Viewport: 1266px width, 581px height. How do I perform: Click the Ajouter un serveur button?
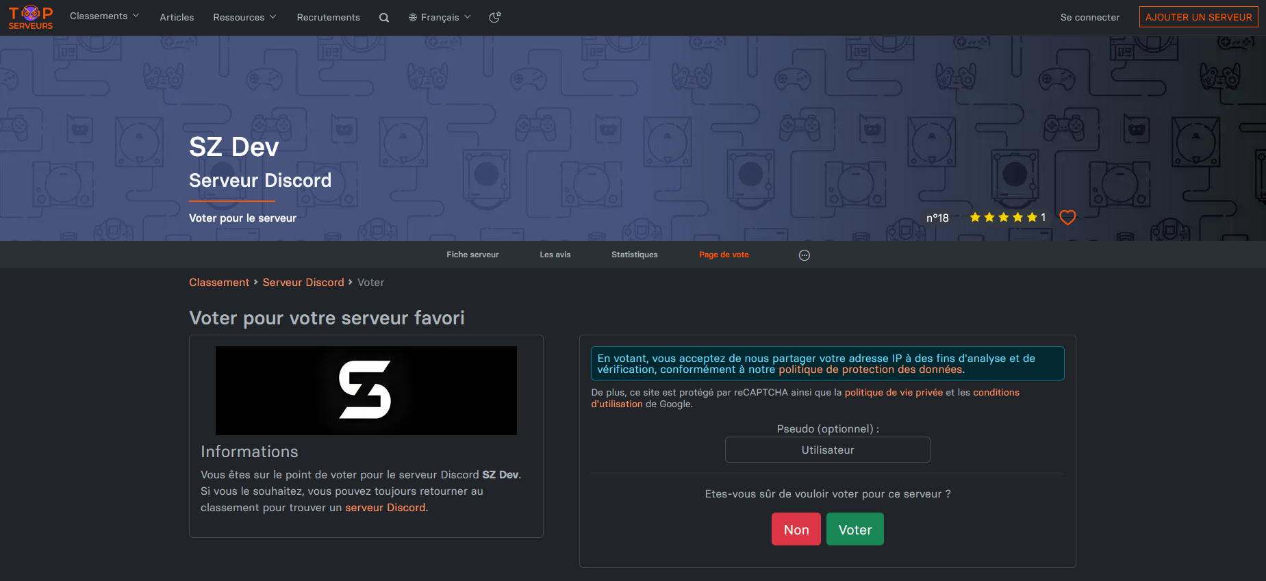pyautogui.click(x=1198, y=17)
